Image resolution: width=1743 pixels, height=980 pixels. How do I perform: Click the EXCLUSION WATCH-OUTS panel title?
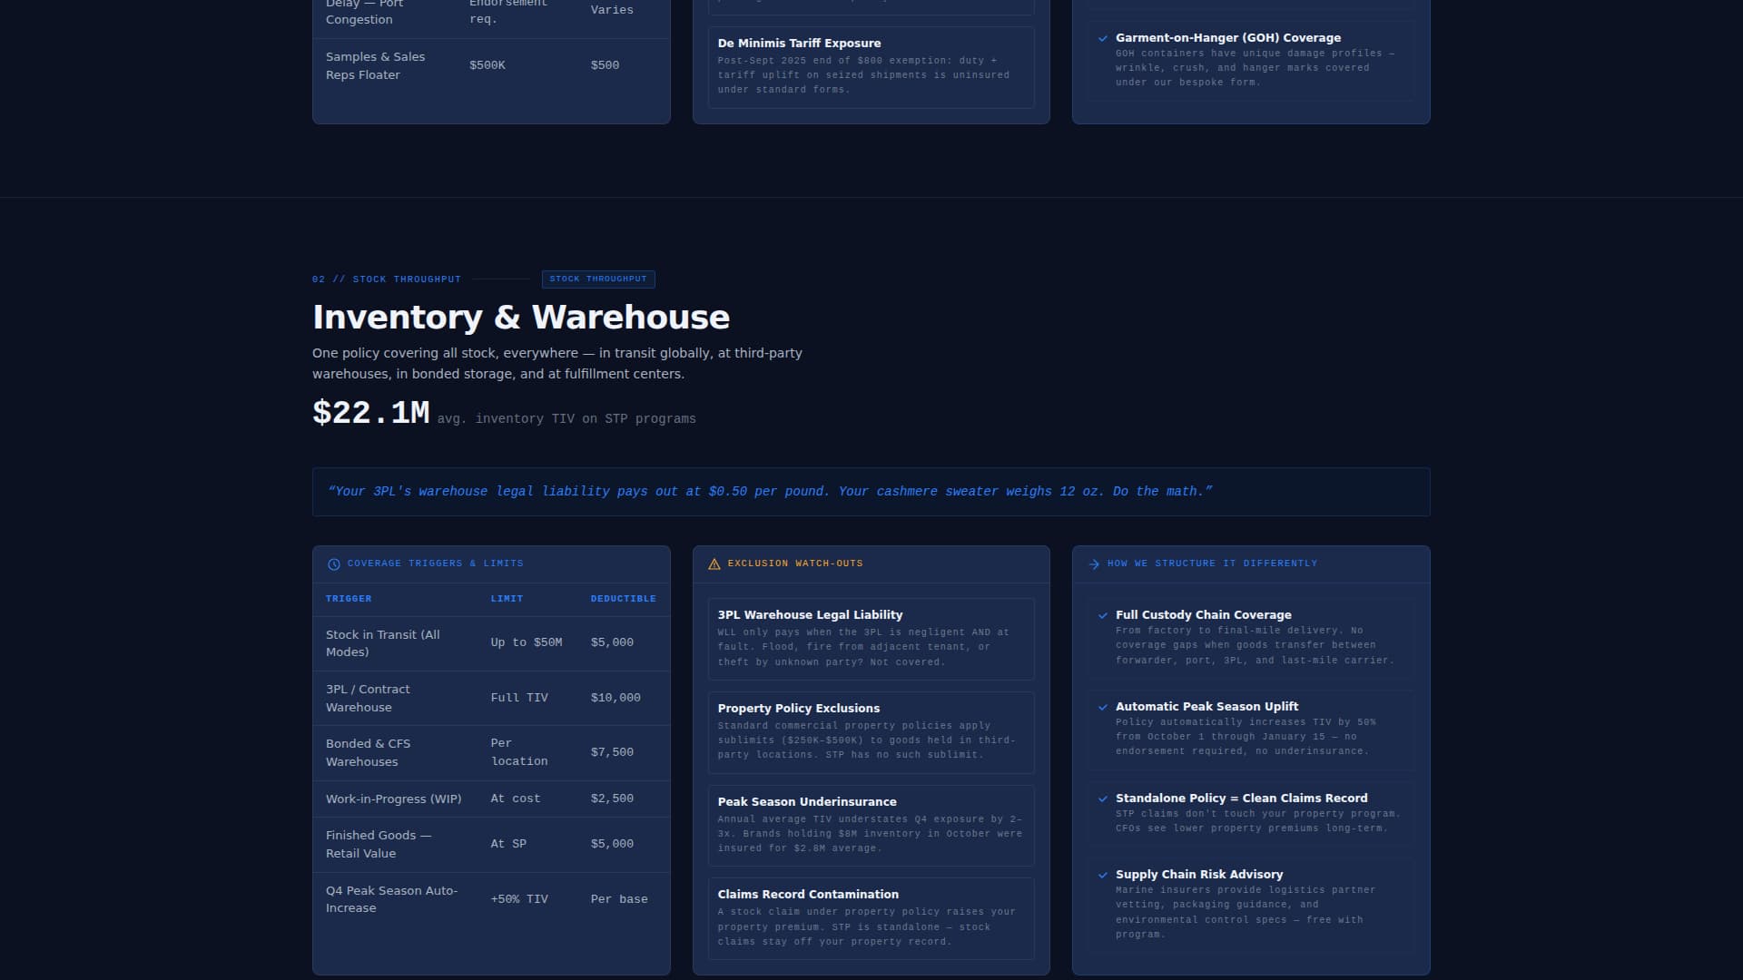tap(795, 563)
